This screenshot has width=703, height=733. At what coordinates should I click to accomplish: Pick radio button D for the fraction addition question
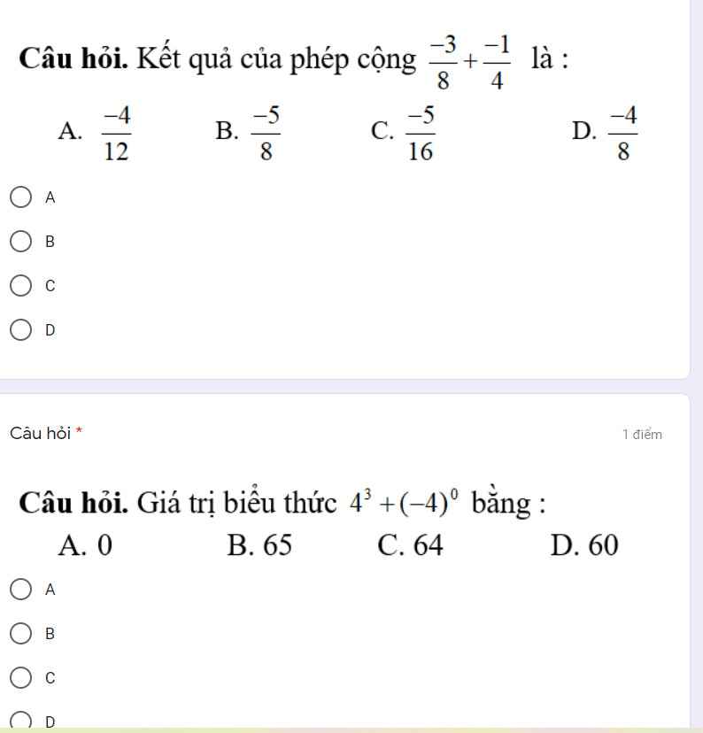23,331
